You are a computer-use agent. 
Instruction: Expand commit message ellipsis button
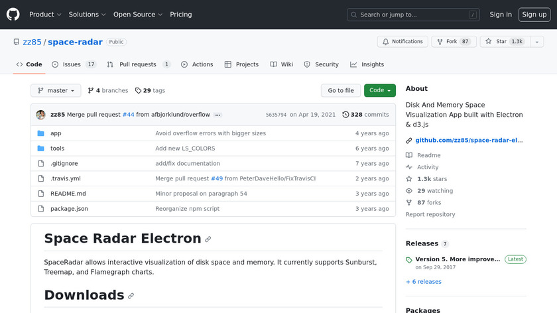(x=217, y=115)
